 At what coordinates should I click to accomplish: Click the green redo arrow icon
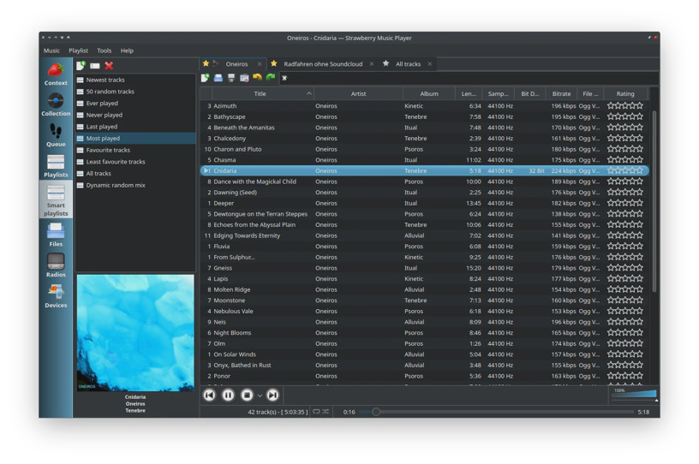pos(271,78)
